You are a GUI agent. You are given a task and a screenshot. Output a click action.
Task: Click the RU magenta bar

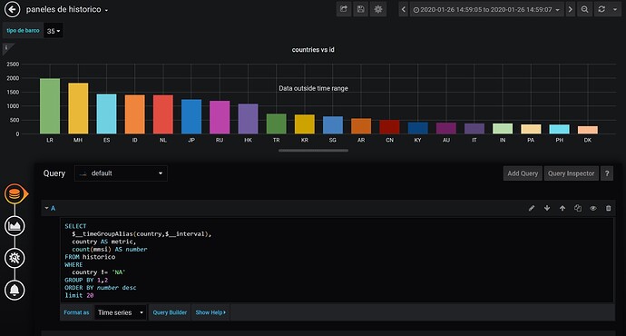click(220, 117)
